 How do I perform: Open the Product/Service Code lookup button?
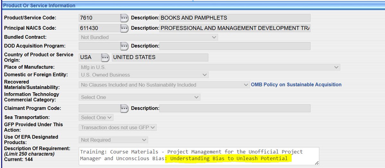pos(124,18)
